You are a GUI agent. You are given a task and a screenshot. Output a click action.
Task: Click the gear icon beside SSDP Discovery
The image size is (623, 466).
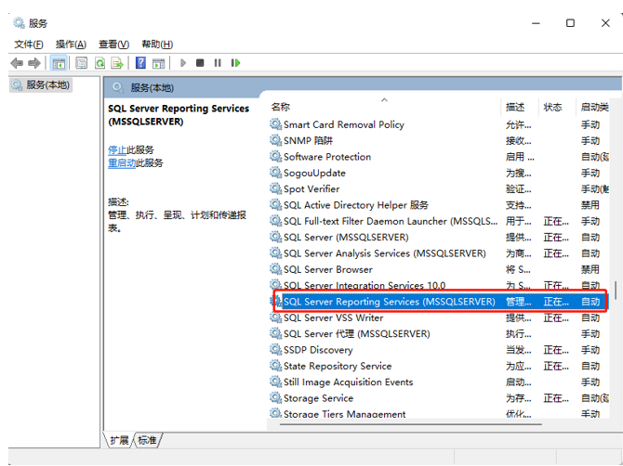[276, 350]
